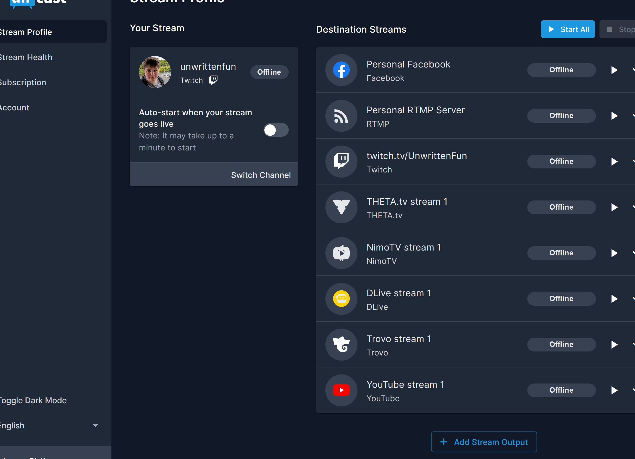Start the NimoTV stream 1 output
The width and height of the screenshot is (635, 459).
click(614, 253)
